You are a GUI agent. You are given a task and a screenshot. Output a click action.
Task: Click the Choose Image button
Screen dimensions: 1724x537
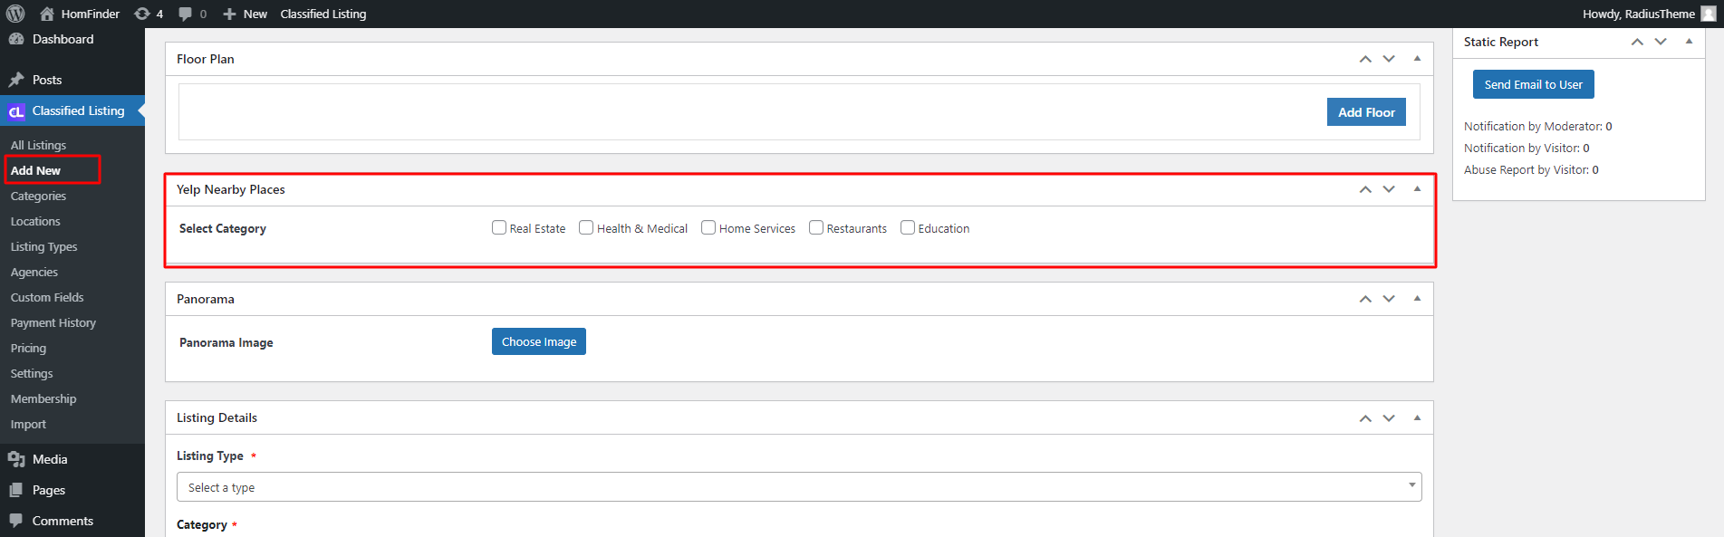pos(539,341)
